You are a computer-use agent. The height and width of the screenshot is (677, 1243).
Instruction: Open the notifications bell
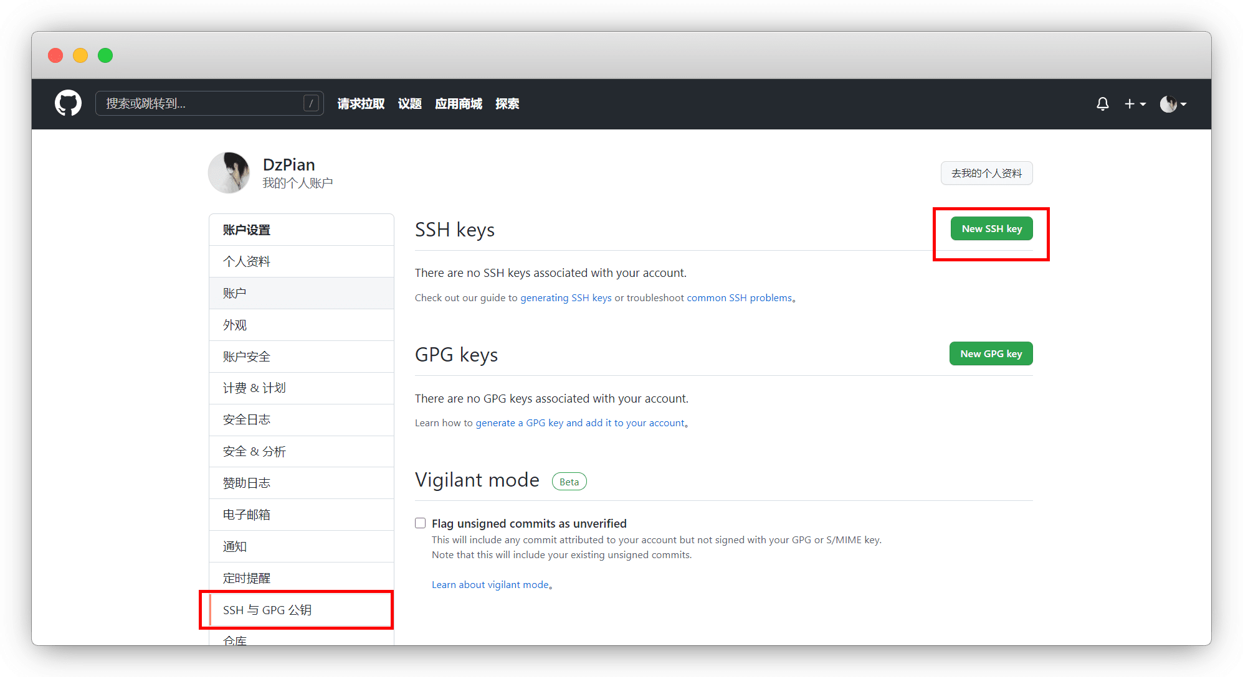(1102, 104)
